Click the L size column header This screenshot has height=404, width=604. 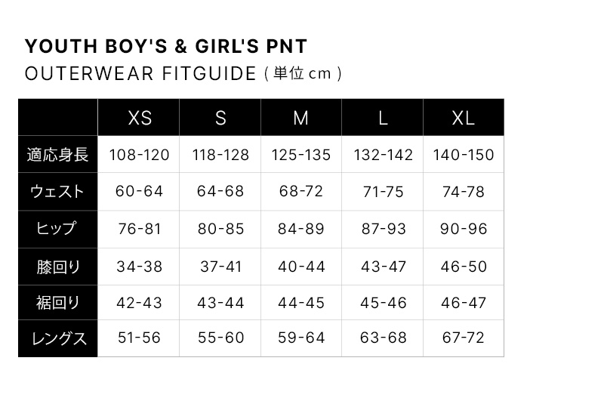[383, 118]
